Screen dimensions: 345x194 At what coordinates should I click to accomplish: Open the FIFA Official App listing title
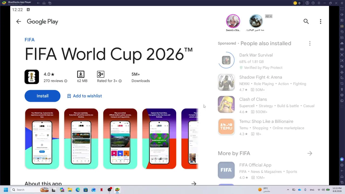coord(255,165)
